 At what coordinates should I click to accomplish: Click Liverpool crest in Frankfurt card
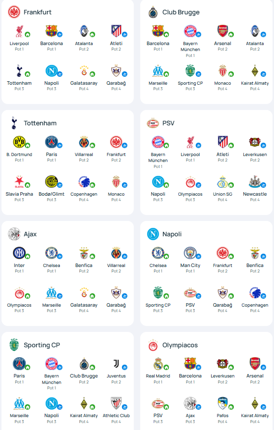[19, 31]
